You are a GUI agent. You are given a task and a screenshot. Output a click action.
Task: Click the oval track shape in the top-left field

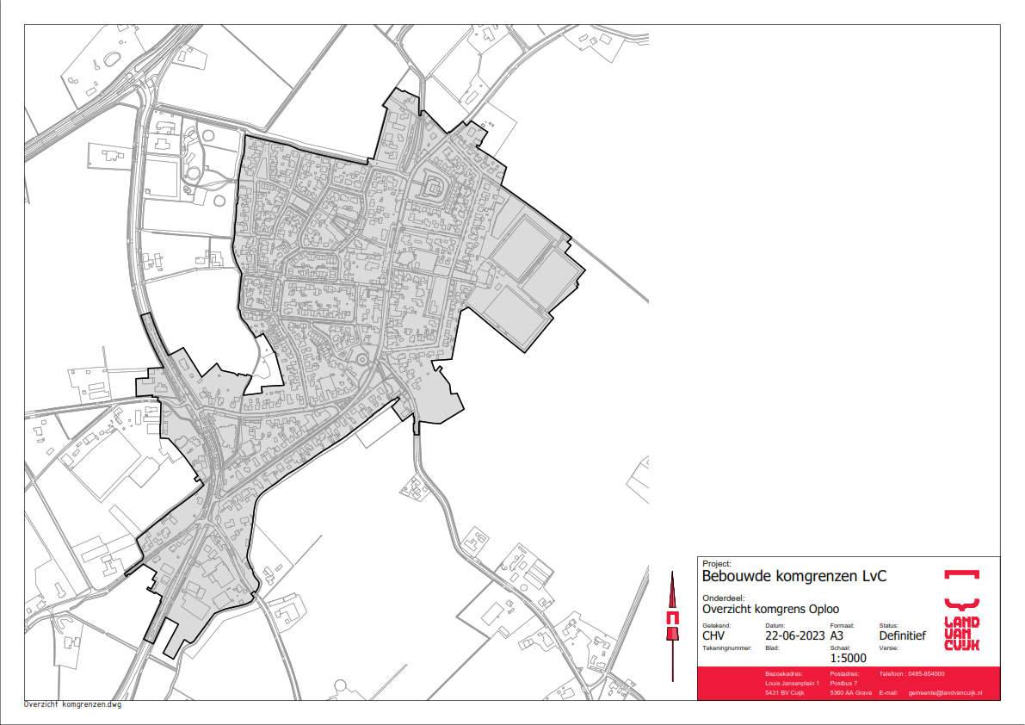[x=113, y=59]
